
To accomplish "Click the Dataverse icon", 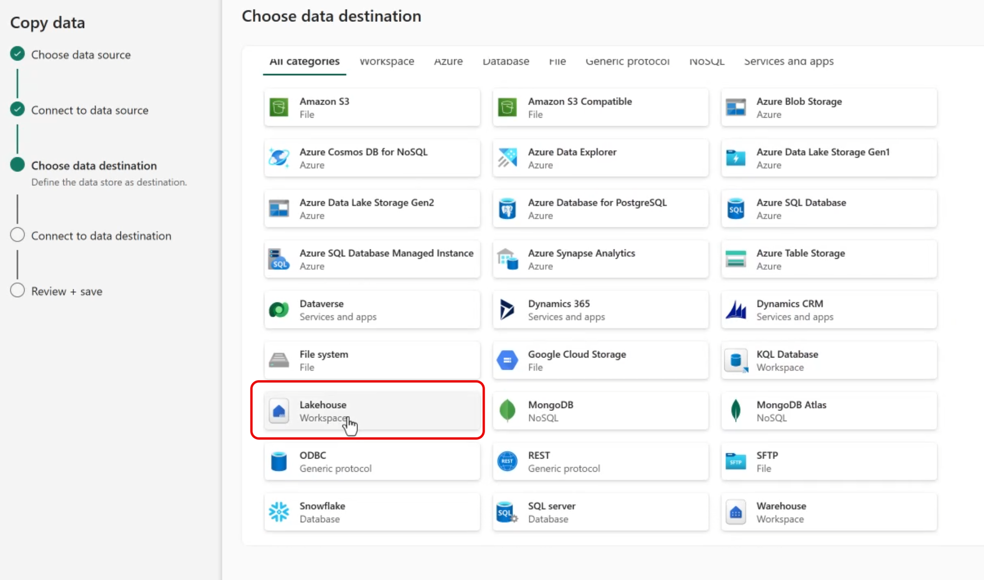I will tap(279, 310).
